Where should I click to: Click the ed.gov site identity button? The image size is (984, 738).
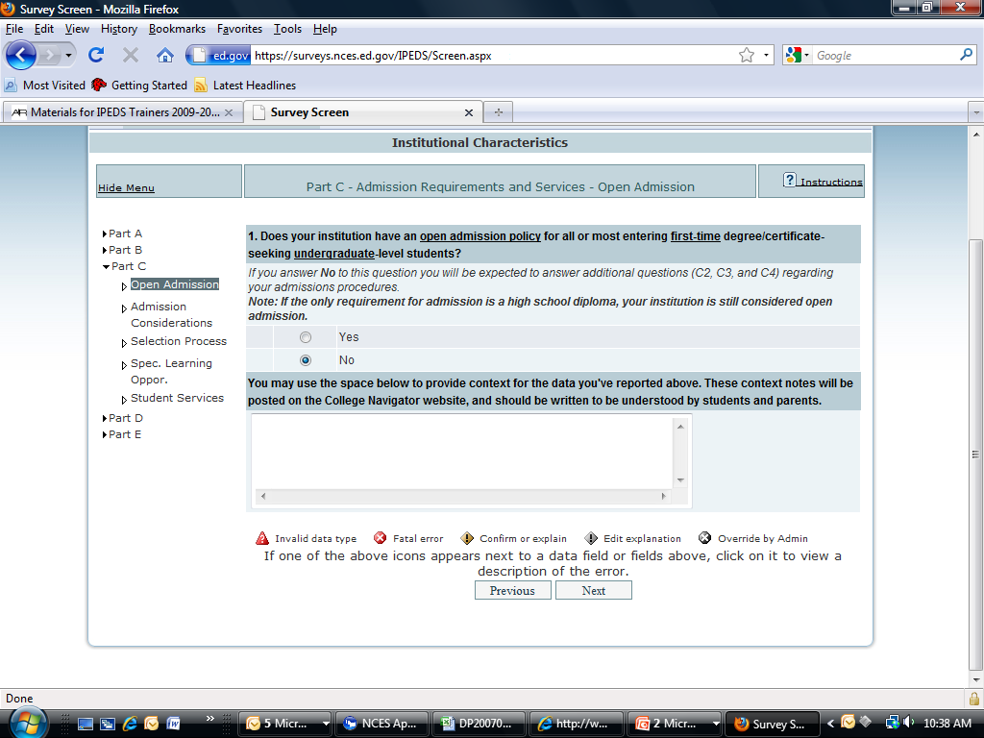click(219, 55)
